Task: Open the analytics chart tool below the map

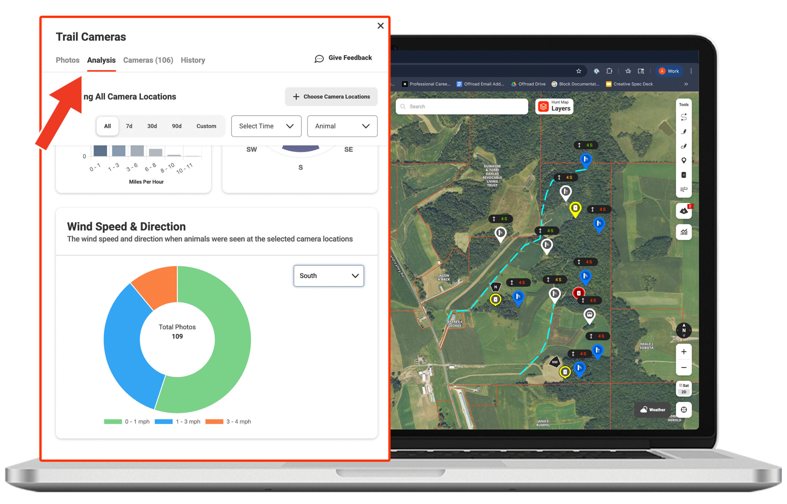Action: pos(684,232)
